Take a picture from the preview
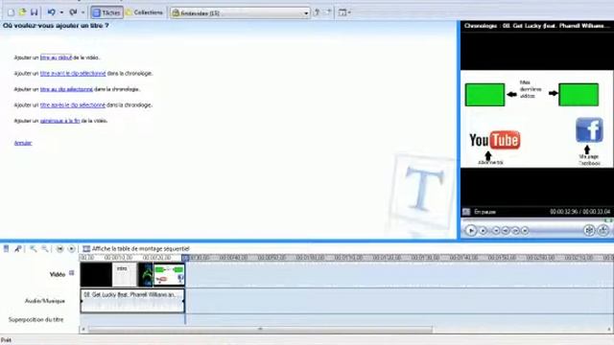Viewport: 614px width, 345px height. tap(603, 230)
